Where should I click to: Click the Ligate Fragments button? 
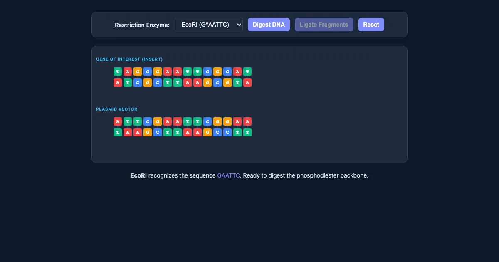(324, 25)
